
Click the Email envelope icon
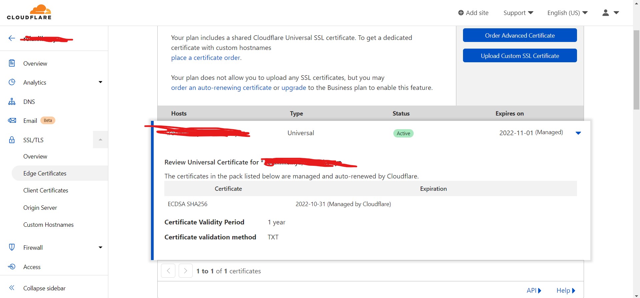point(12,121)
